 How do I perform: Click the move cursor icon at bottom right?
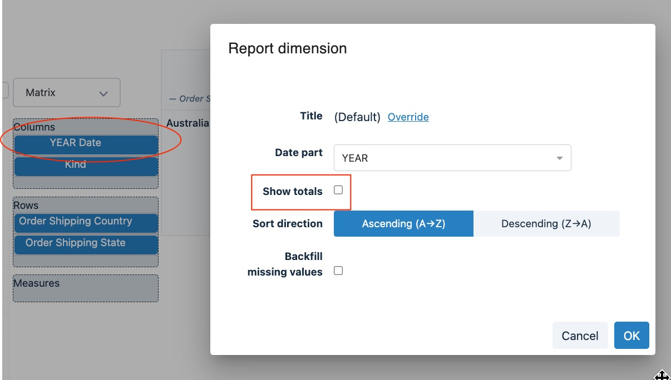[662, 376]
